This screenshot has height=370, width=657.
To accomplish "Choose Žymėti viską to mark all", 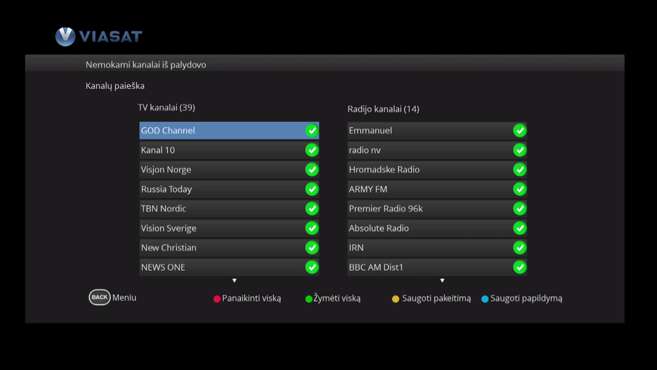I will [x=337, y=298].
